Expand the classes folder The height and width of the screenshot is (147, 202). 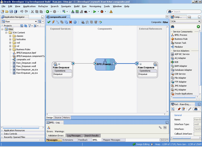(10, 36)
